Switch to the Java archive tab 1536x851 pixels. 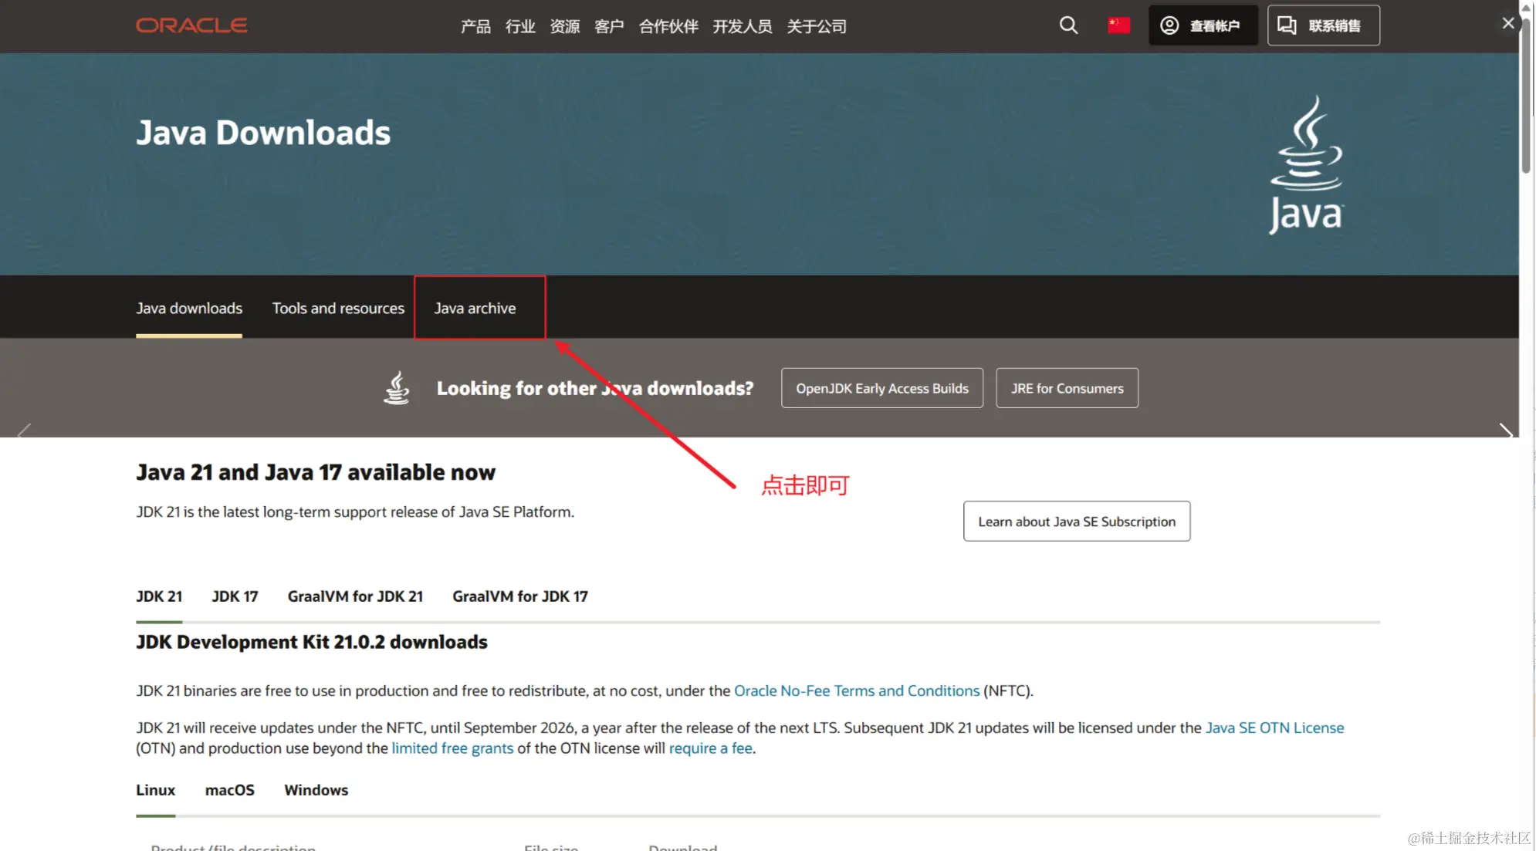tap(475, 308)
